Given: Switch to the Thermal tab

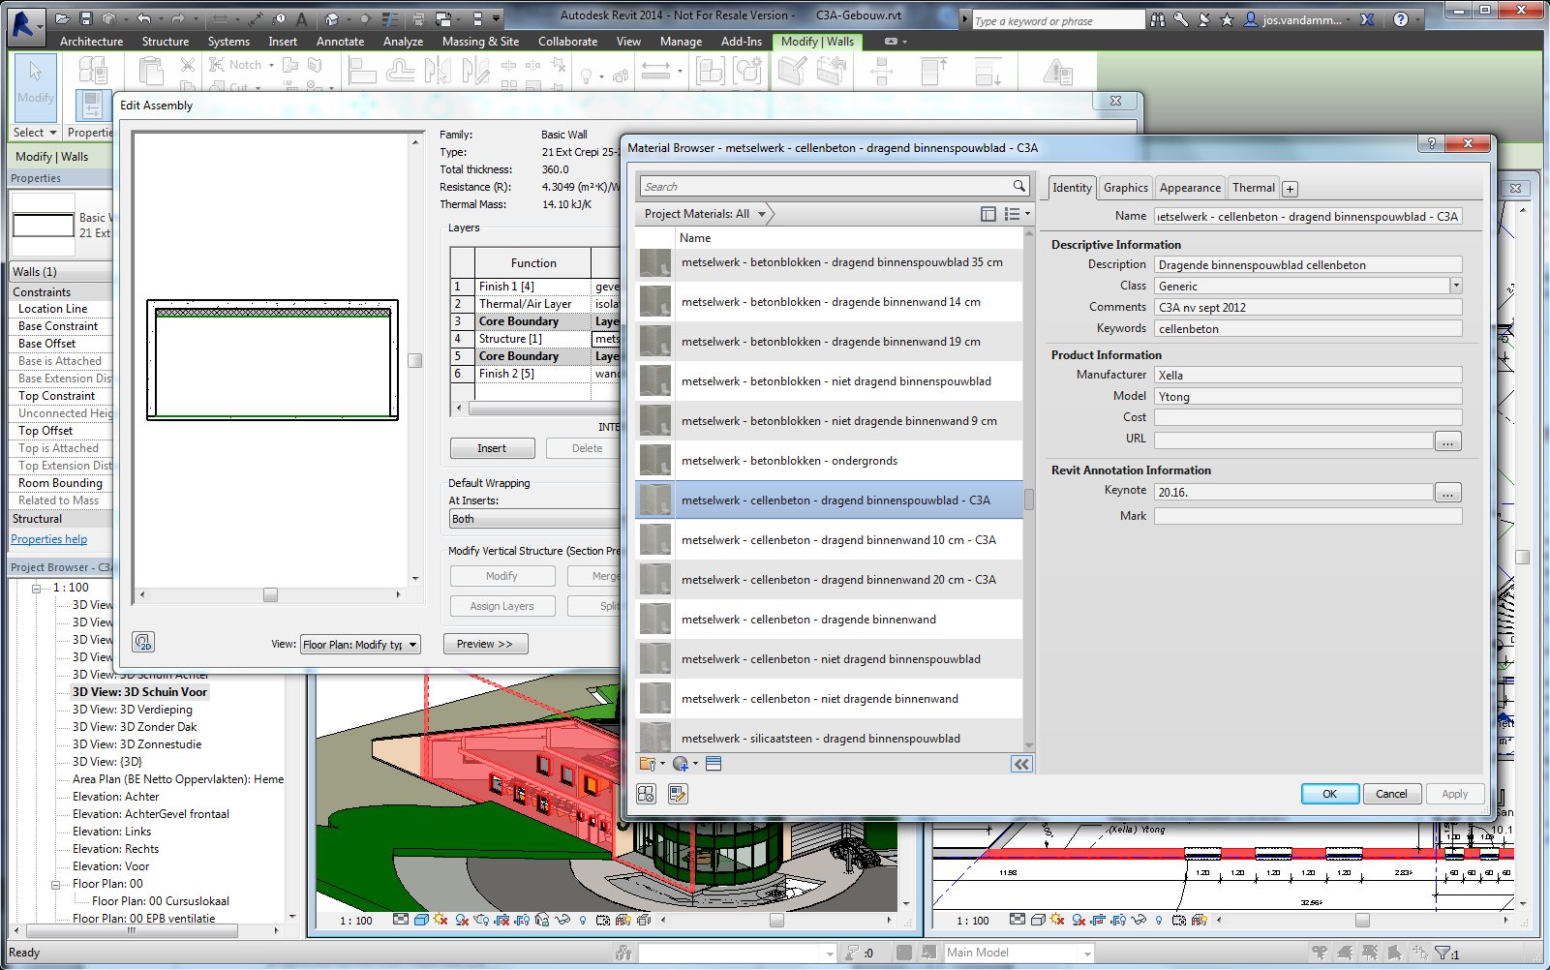Looking at the screenshot, I should pyautogui.click(x=1253, y=188).
